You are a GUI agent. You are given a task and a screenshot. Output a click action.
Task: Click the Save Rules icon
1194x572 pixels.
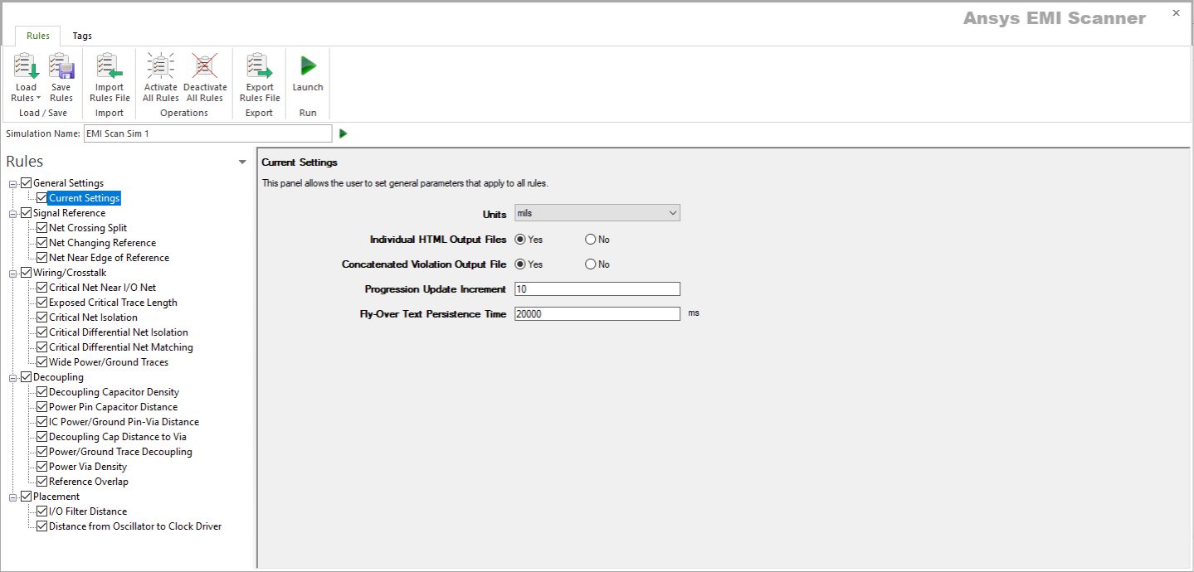(x=61, y=75)
